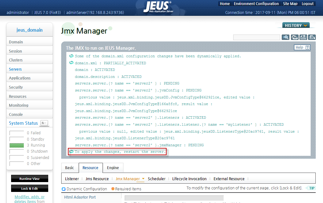Click the jeus_domain header link
Screen dimensions: 323x203
[x=30, y=30]
